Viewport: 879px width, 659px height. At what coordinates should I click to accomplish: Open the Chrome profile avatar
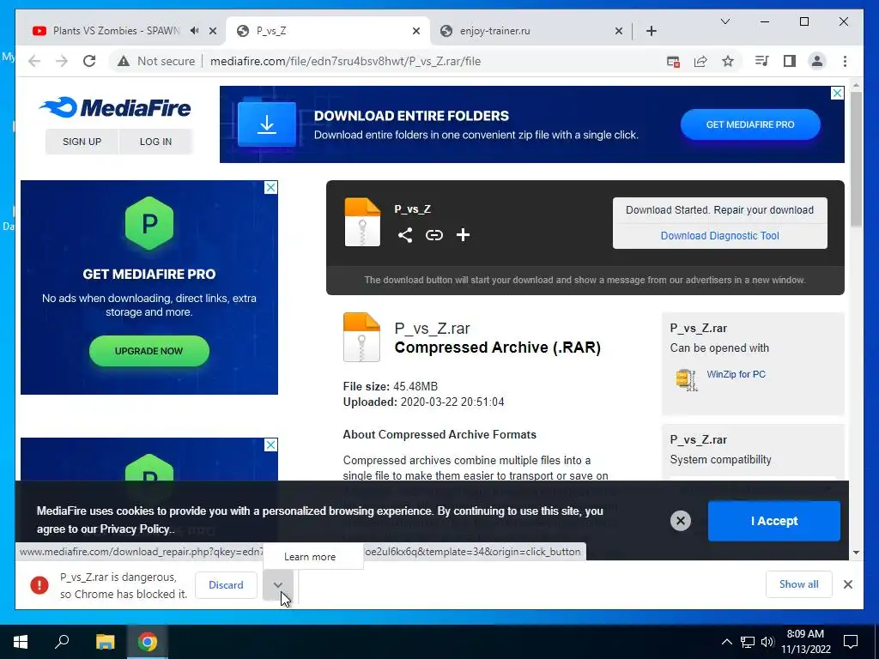(x=817, y=61)
